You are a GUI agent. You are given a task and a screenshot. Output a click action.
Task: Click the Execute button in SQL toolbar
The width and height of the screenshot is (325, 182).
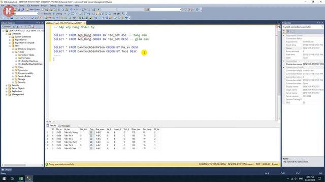pos(46,14)
